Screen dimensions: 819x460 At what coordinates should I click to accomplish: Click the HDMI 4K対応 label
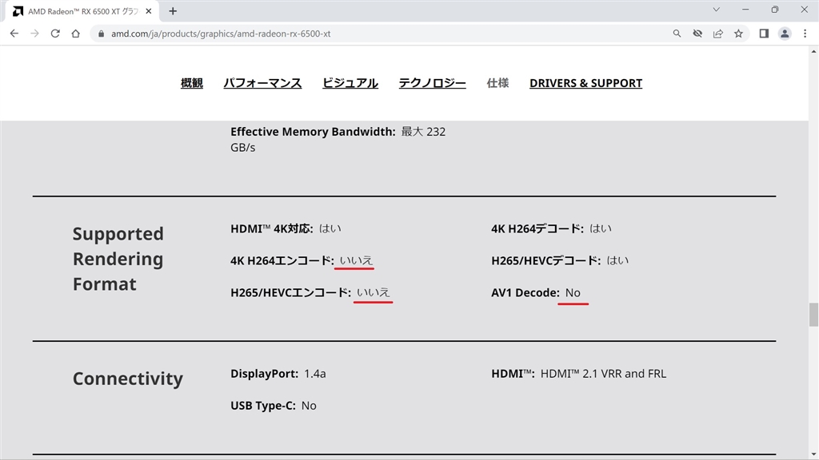tap(272, 228)
